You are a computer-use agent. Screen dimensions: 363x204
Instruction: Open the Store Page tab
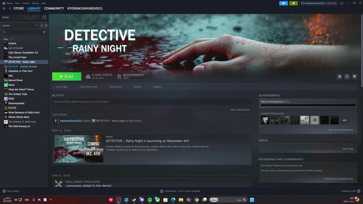click(x=62, y=87)
